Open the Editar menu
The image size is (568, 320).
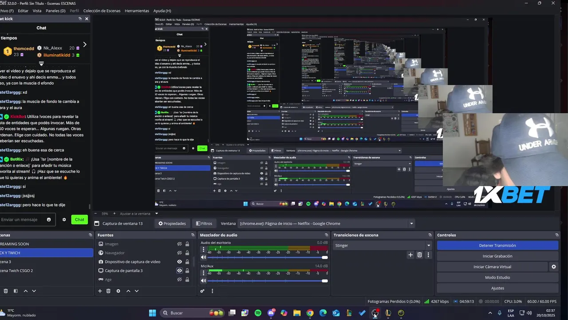tap(23, 11)
